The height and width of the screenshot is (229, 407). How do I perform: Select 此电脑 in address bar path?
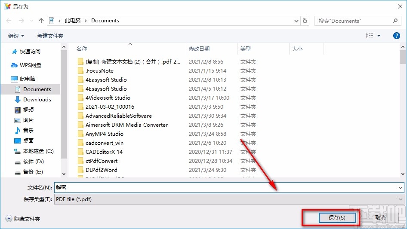coord(72,21)
